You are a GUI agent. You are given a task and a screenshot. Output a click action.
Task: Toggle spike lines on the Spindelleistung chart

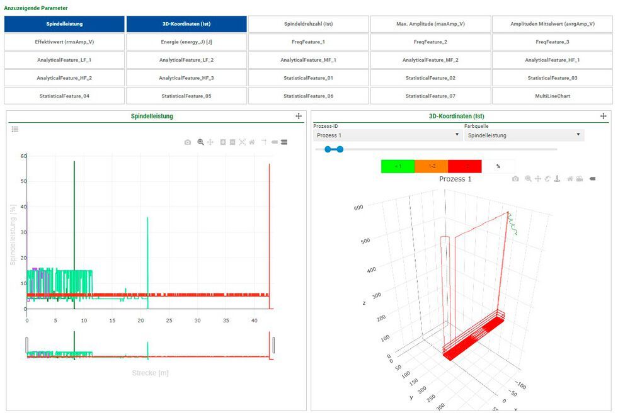(x=265, y=142)
